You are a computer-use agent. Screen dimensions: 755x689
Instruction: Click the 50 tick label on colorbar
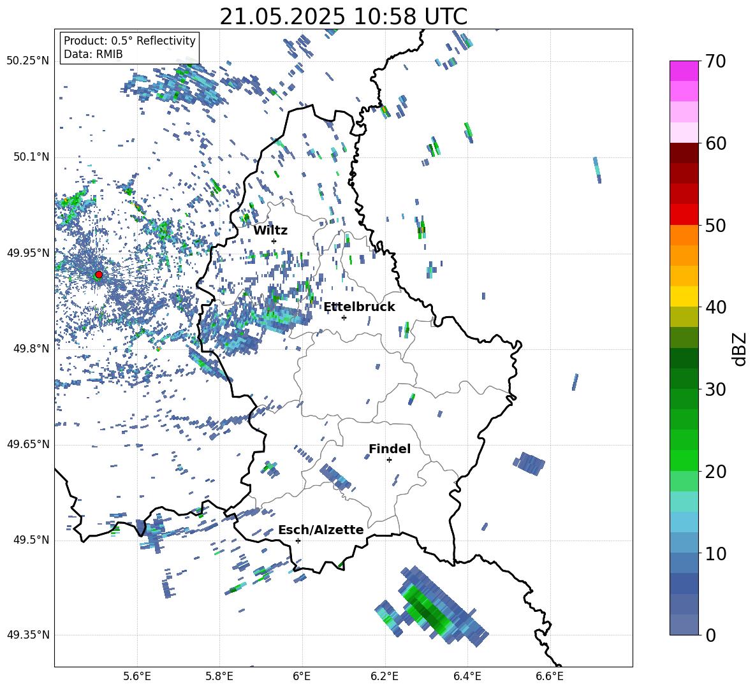[715, 225]
